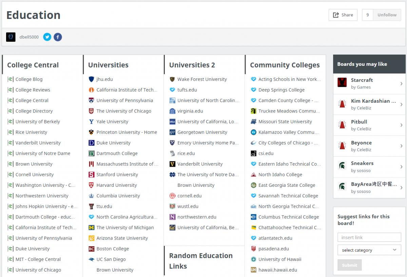Click the northwestern.edu 'N' favicon
407x277 pixels.
coord(172,217)
